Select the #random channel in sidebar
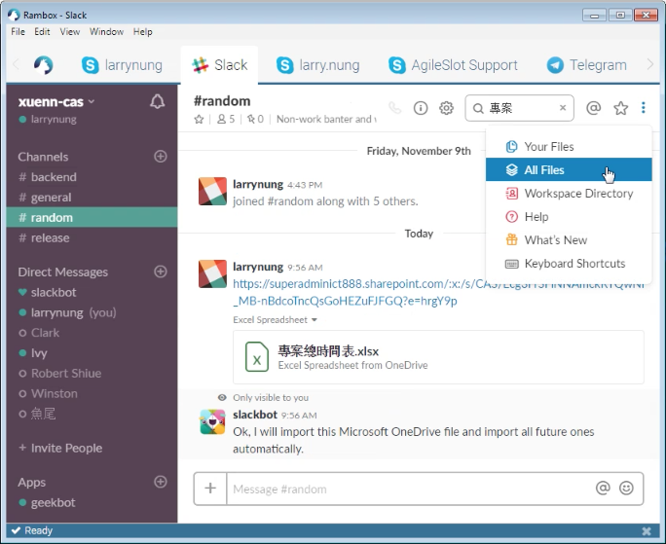666x544 pixels. click(92, 217)
